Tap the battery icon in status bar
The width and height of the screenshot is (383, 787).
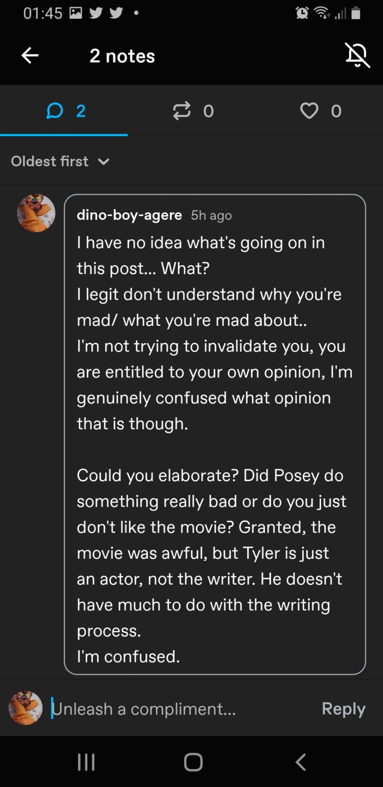point(356,13)
